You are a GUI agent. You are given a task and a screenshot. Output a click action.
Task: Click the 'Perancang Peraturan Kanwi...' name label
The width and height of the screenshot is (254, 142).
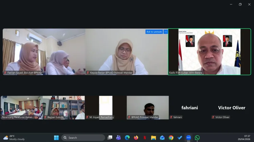18,117
